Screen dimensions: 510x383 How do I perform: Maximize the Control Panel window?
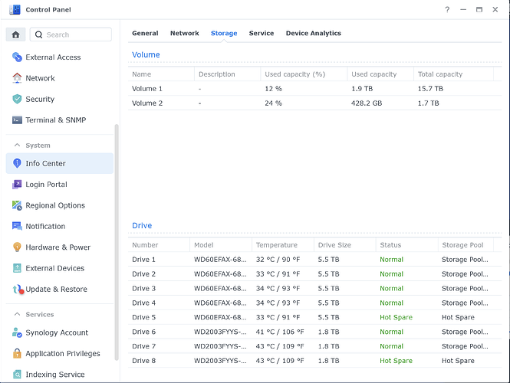479,9
